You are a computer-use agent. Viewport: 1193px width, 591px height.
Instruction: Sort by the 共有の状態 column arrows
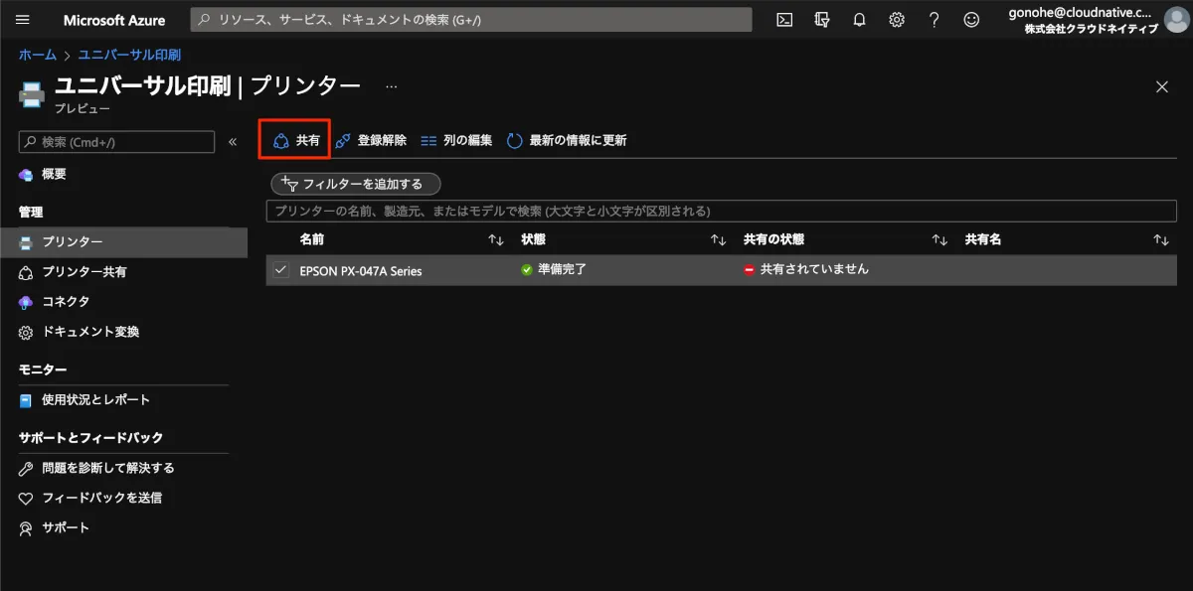(939, 240)
